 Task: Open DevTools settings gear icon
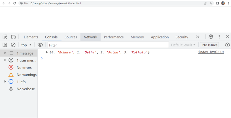[211, 37]
